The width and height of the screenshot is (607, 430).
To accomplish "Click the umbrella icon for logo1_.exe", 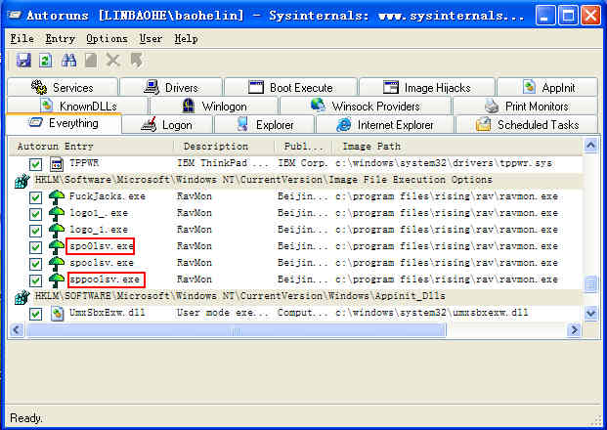I will tap(57, 214).
